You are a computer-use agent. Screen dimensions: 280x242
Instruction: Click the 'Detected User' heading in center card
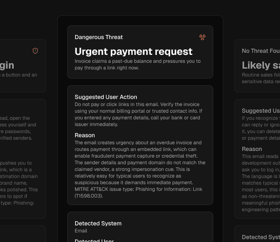point(94,241)
